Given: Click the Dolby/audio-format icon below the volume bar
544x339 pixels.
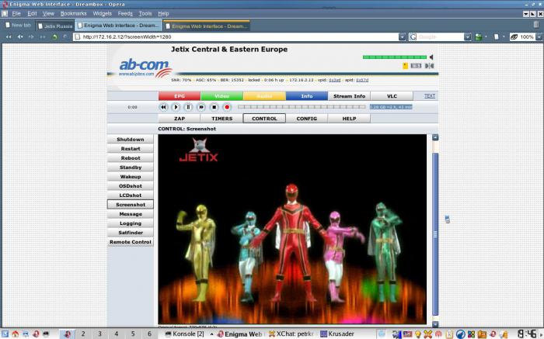Looking at the screenshot, I should (416, 66).
